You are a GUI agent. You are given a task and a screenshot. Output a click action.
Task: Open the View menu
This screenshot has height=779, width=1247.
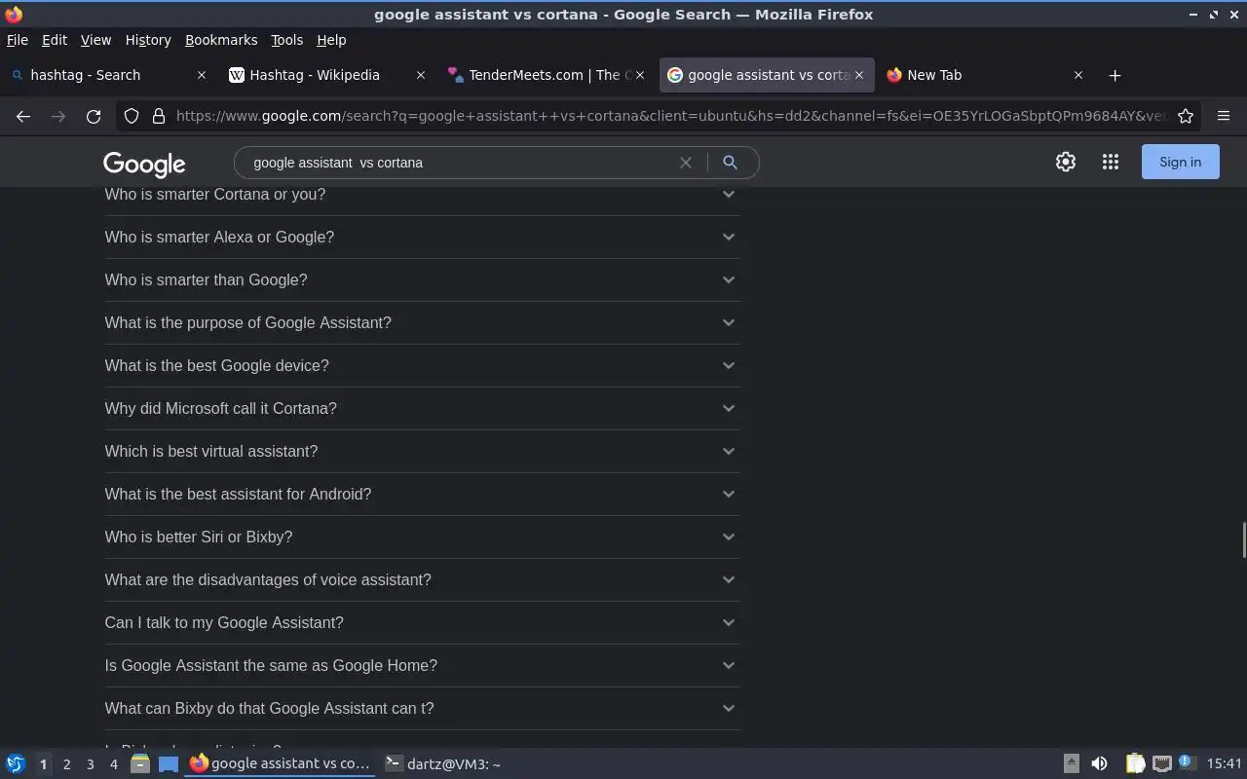coord(95,40)
